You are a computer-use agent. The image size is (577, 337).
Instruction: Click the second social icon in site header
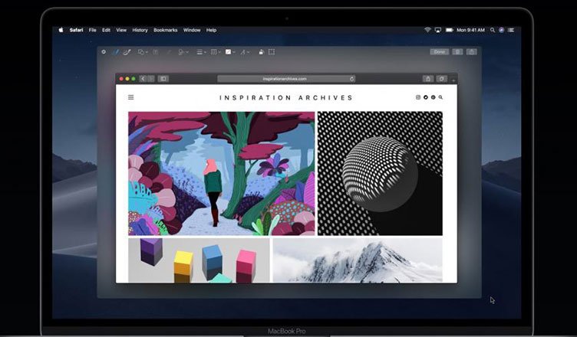(426, 97)
